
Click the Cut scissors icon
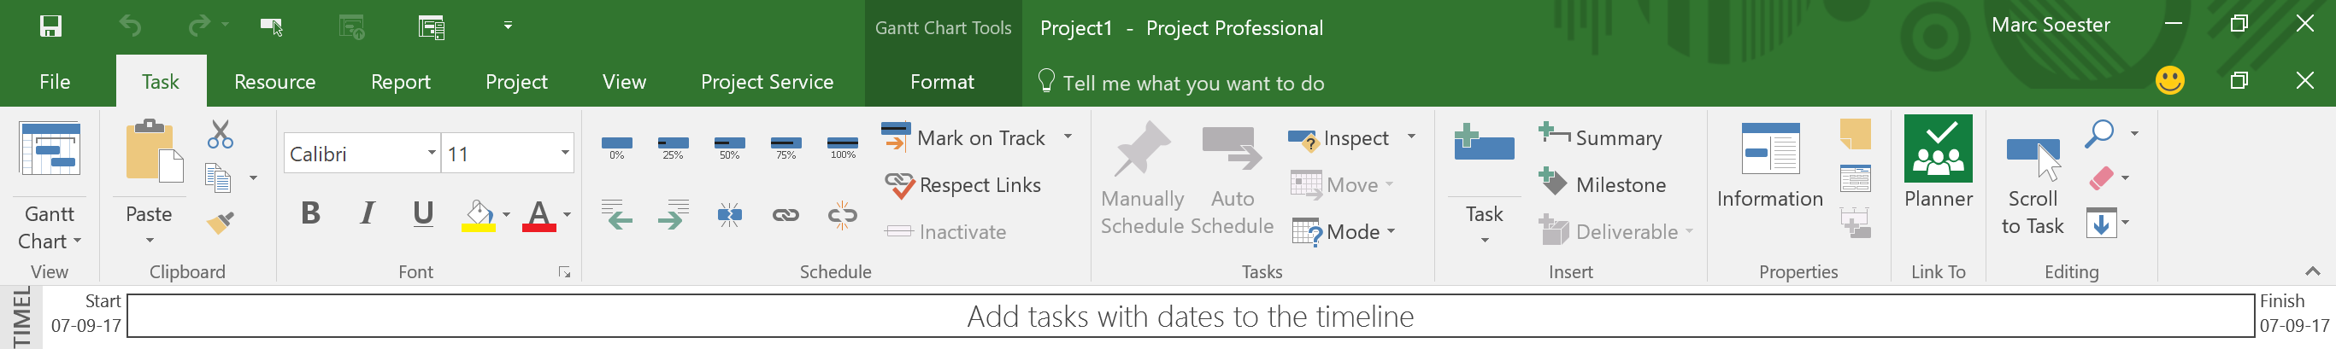pyautogui.click(x=221, y=135)
